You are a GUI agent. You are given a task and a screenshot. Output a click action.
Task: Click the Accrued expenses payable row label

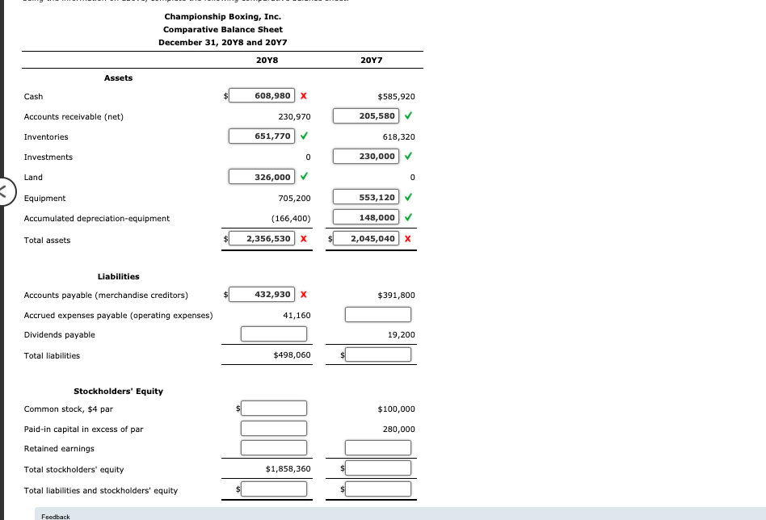pyautogui.click(x=118, y=316)
